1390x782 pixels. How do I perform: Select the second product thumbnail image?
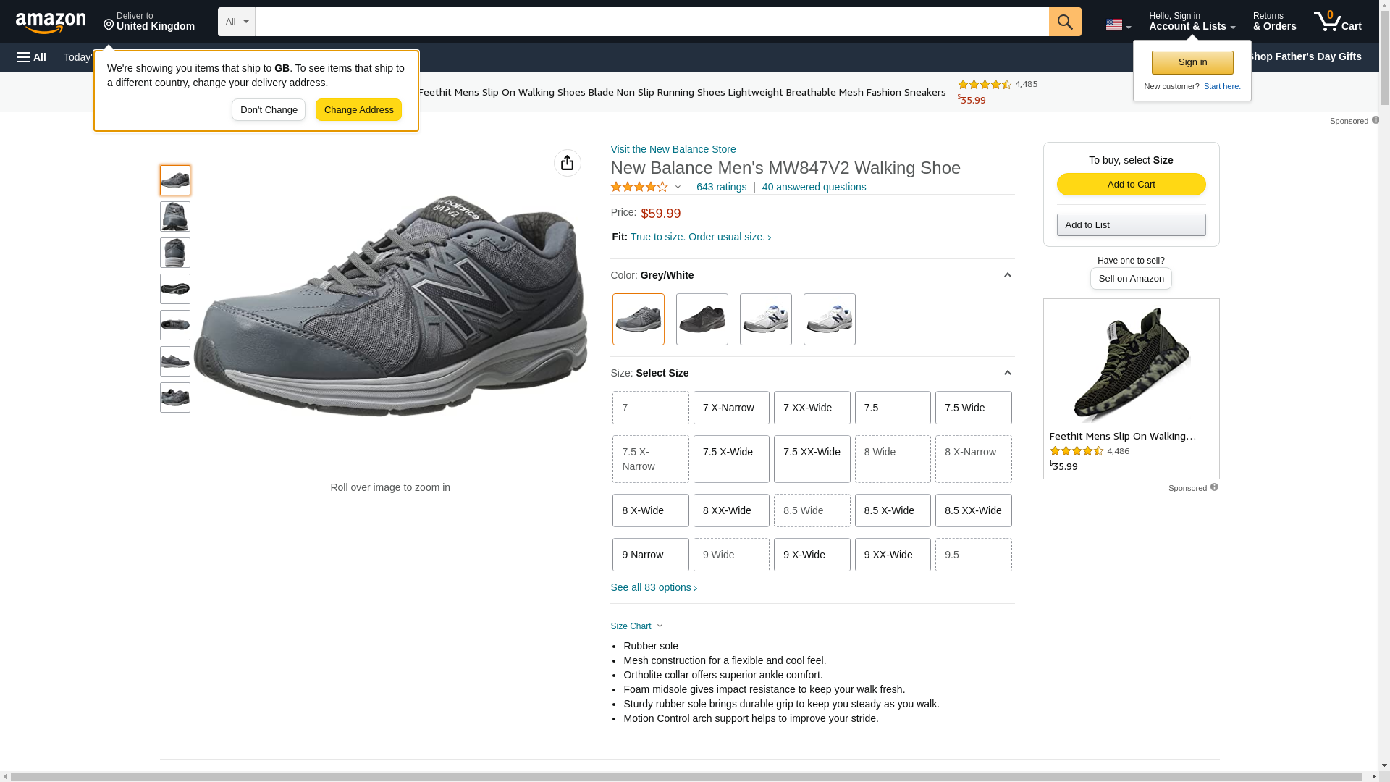tap(175, 216)
